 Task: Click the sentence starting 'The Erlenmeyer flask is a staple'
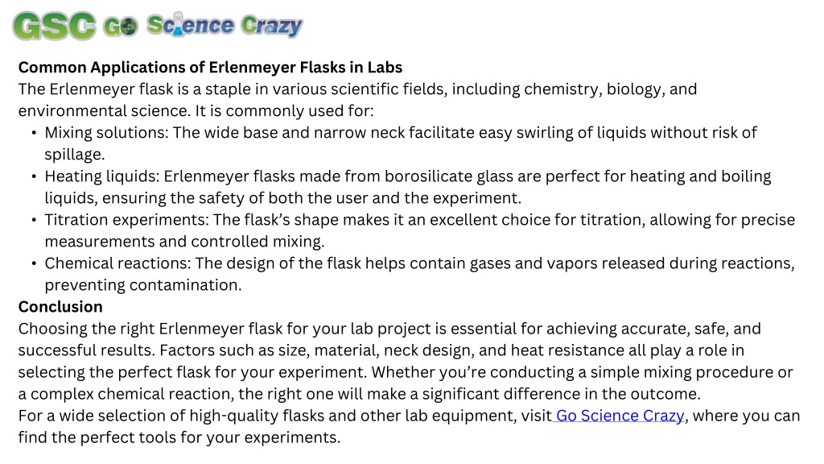tap(357, 100)
